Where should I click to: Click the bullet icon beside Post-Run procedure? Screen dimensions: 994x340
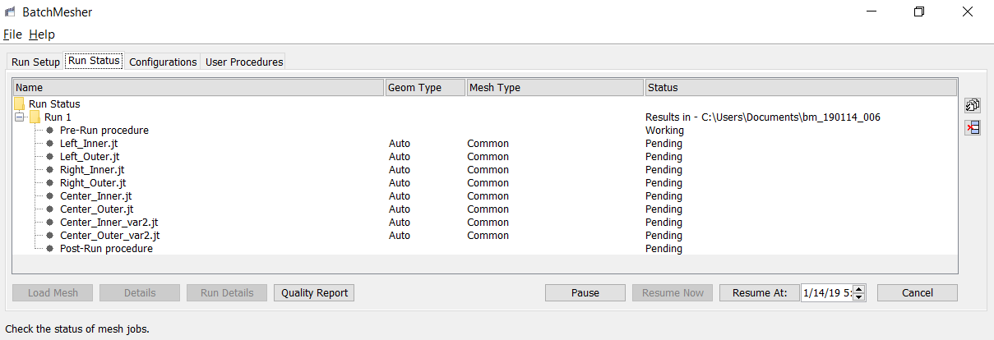pyautogui.click(x=49, y=249)
